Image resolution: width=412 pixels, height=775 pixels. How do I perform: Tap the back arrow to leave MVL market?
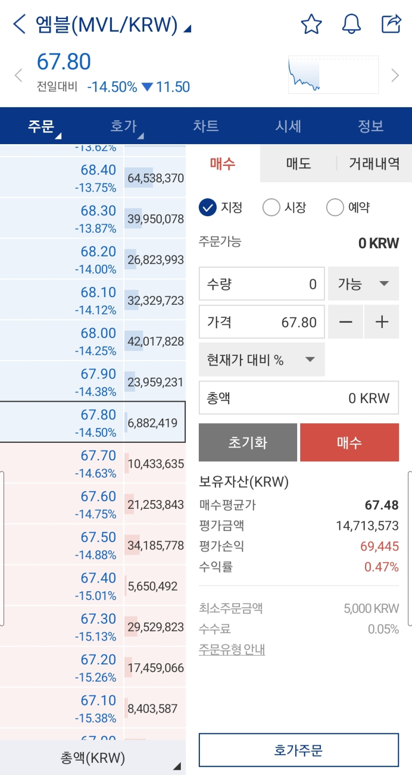(19, 24)
